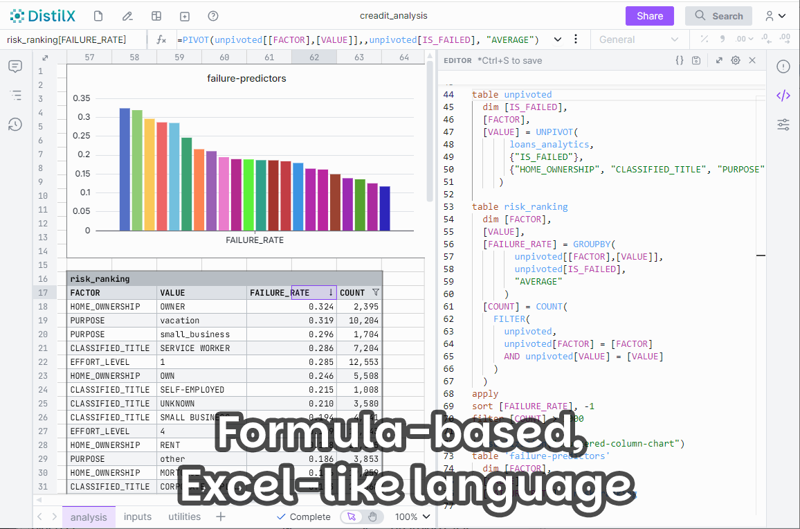Click the purple Share button
This screenshot has width=800, height=529.
pos(650,16)
